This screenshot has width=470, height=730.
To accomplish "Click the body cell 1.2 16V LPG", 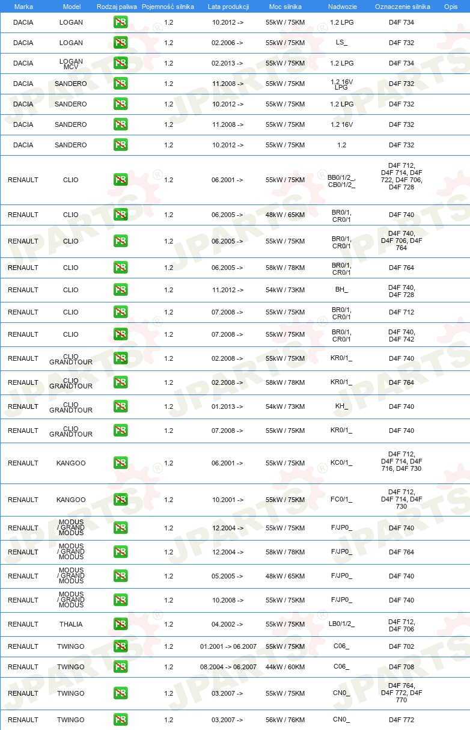I will 341,84.
